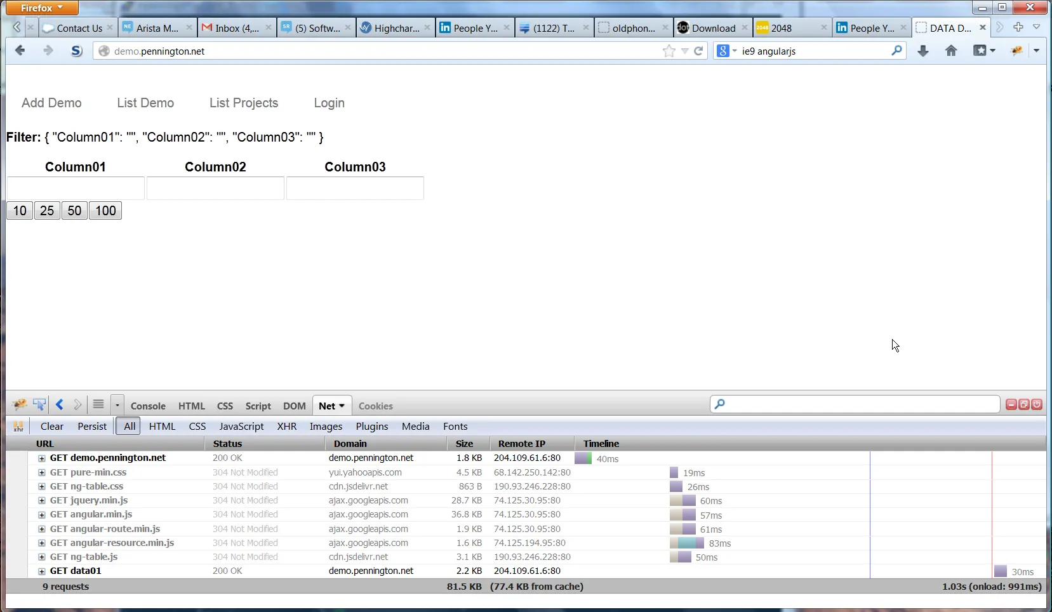1052x612 pixels.
Task: Deactivate Firebug with the red power icon
Action: point(1037,404)
